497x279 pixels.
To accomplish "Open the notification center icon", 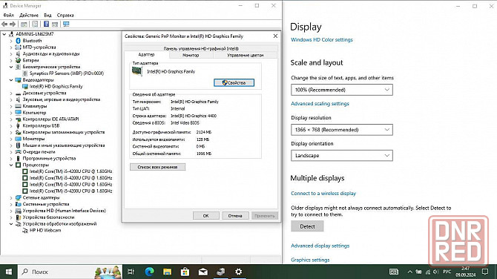I will pos(485,272).
